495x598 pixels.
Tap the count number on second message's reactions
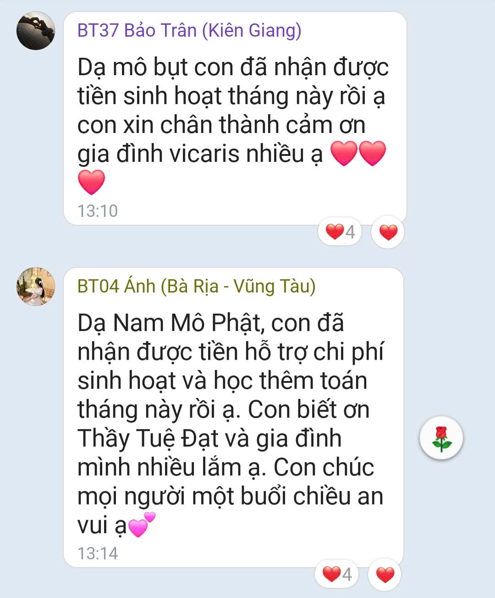347,574
